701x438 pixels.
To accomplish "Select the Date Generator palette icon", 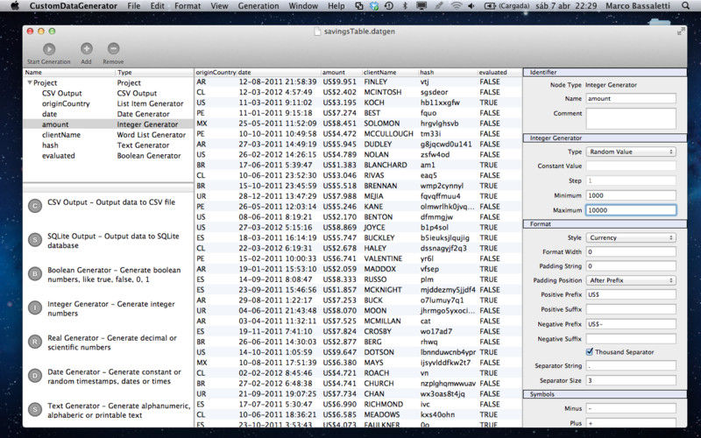I will click(35, 376).
